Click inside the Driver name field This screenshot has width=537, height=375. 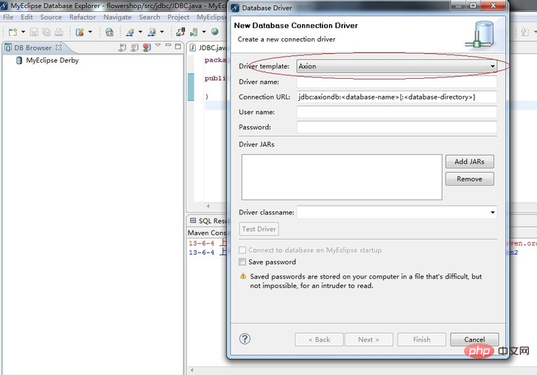[396, 82]
